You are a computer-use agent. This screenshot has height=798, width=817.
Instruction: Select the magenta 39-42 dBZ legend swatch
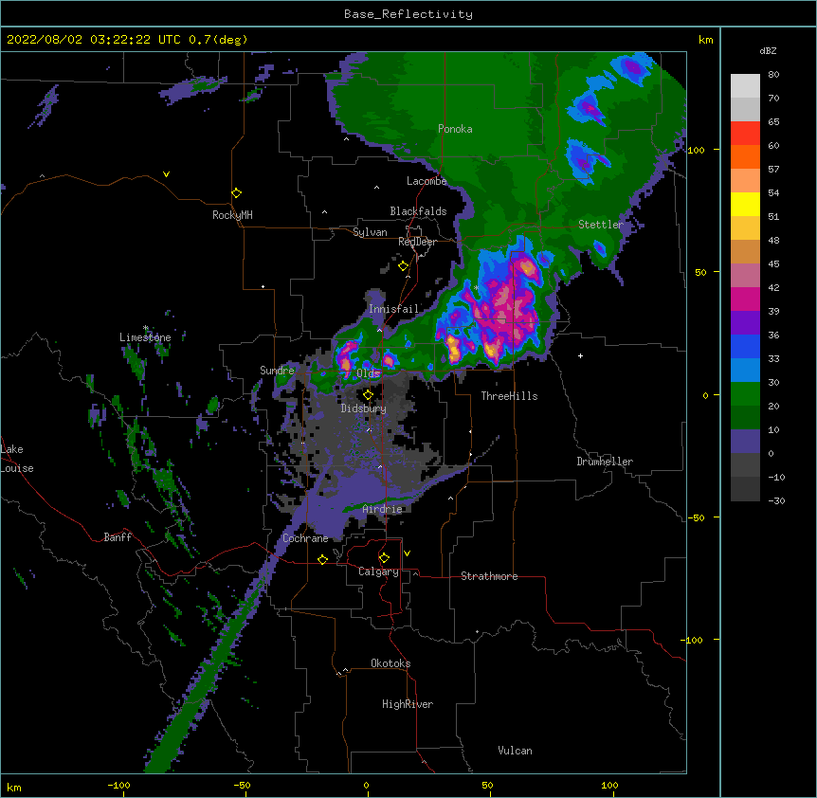[745, 299]
